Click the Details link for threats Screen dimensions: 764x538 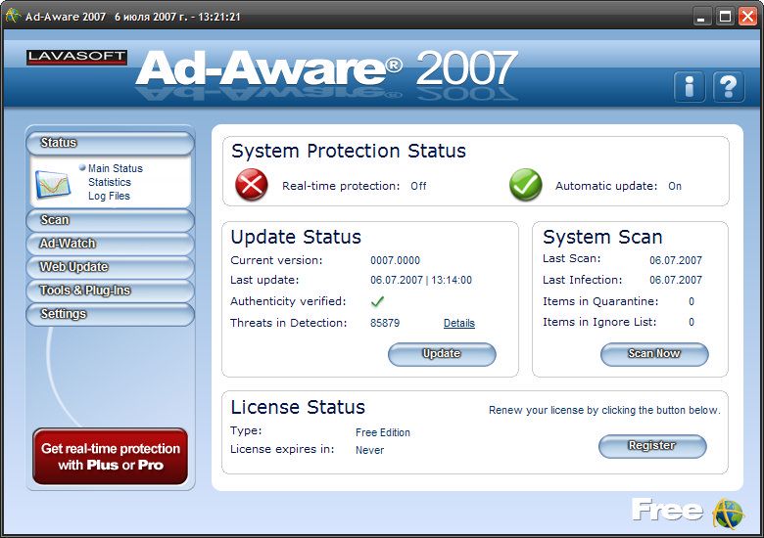tap(458, 323)
